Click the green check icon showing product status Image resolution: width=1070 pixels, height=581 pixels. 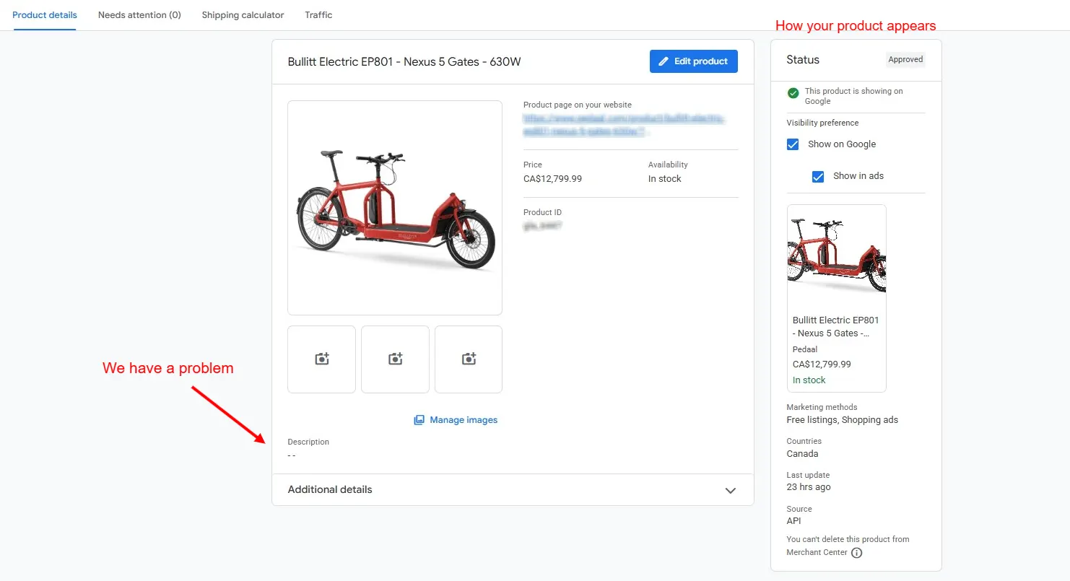(x=792, y=93)
